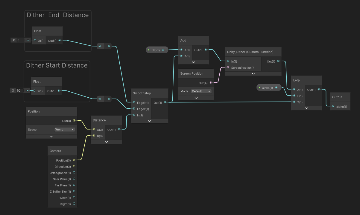Image resolution: width=360 pixels, height=215 pixels.
Task: Click the Unity_Dither ScreenPosition(4) input port
Action: click(x=228, y=67)
